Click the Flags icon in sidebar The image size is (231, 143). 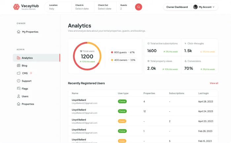pyautogui.click(x=18, y=89)
